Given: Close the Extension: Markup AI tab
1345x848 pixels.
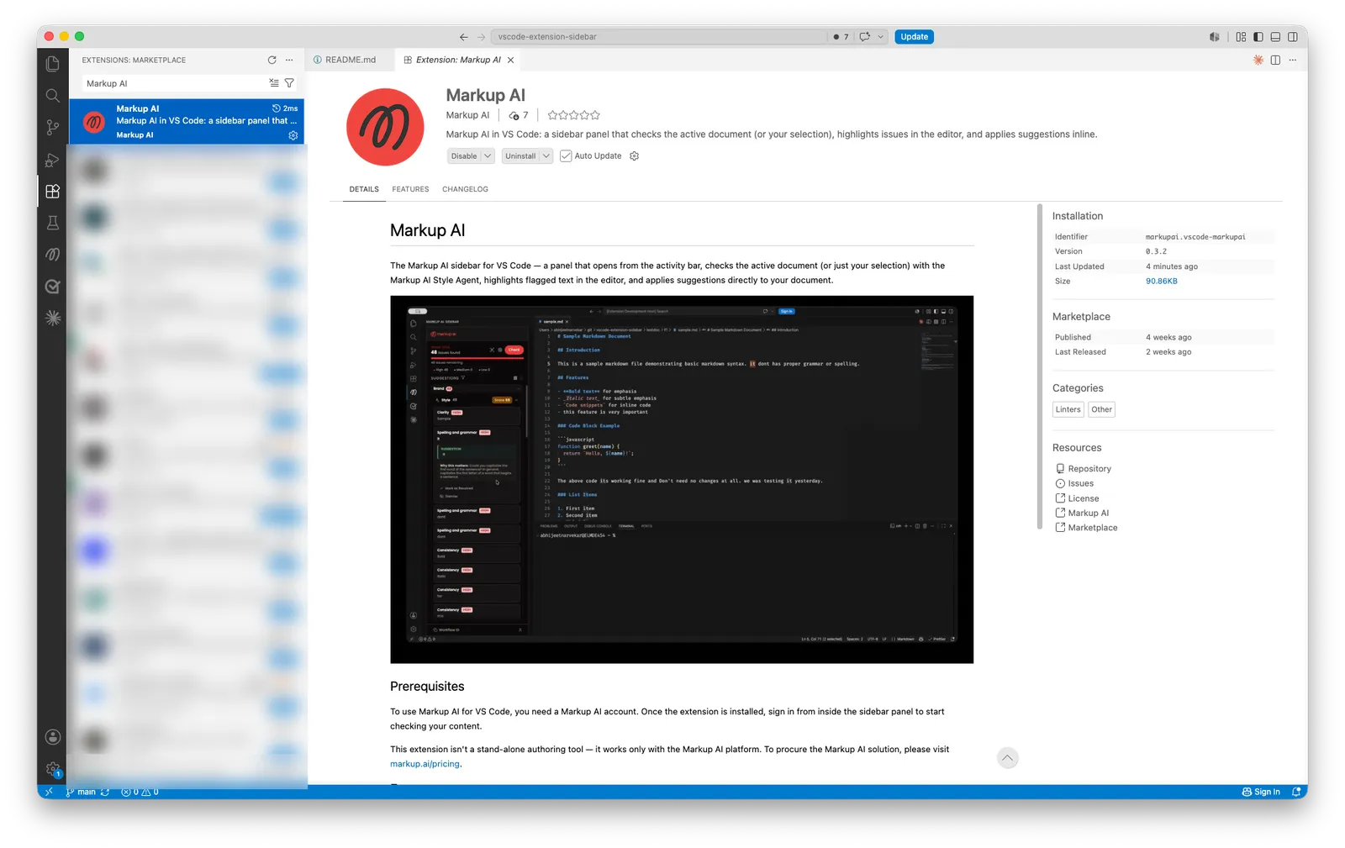Looking at the screenshot, I should [510, 60].
